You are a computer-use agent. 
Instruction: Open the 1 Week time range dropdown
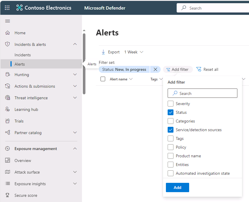[134, 52]
